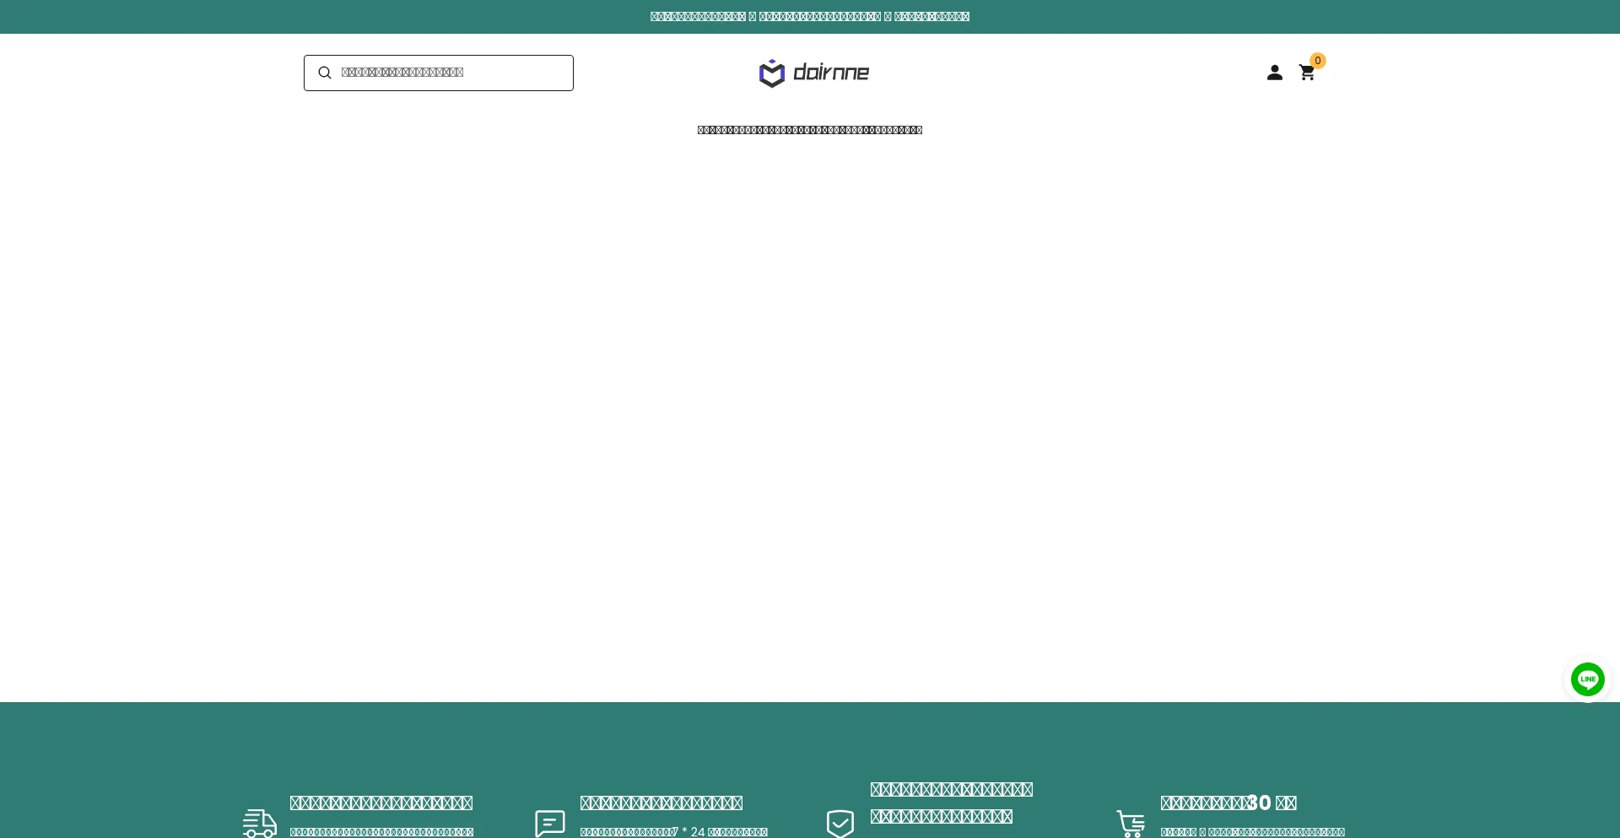The image size is (1620, 838).
Task: Click the chat message bubble footer icon
Action: (550, 824)
